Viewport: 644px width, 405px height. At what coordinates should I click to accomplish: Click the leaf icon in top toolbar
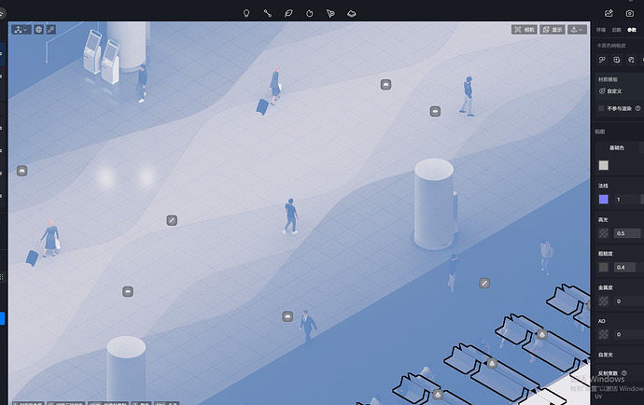tap(288, 13)
